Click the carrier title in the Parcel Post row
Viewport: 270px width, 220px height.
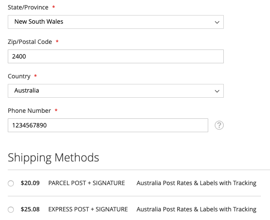(196, 183)
